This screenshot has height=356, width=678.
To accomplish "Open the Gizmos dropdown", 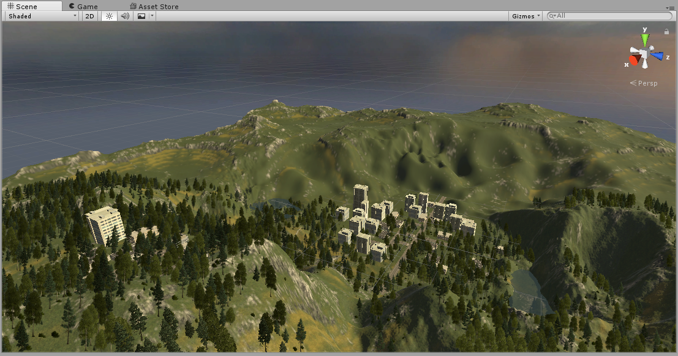I will click(525, 16).
